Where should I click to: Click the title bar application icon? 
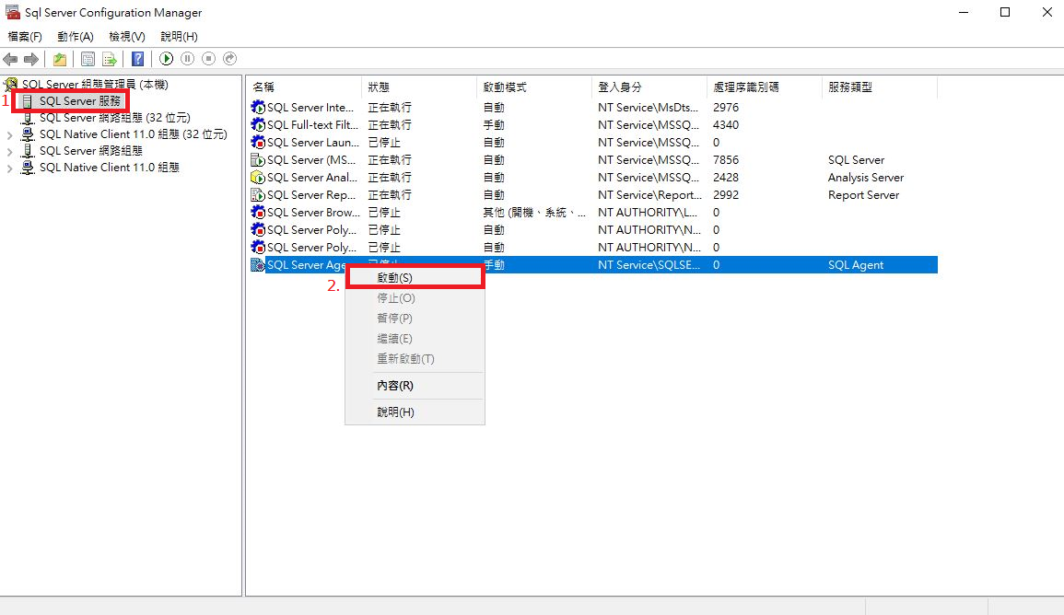[x=12, y=12]
